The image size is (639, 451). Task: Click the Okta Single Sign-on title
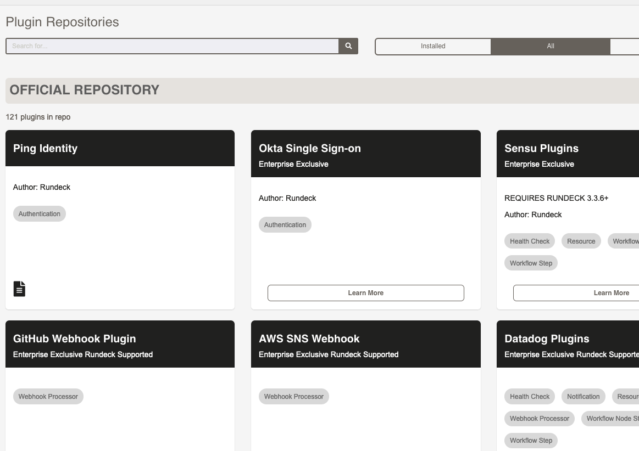coord(310,149)
